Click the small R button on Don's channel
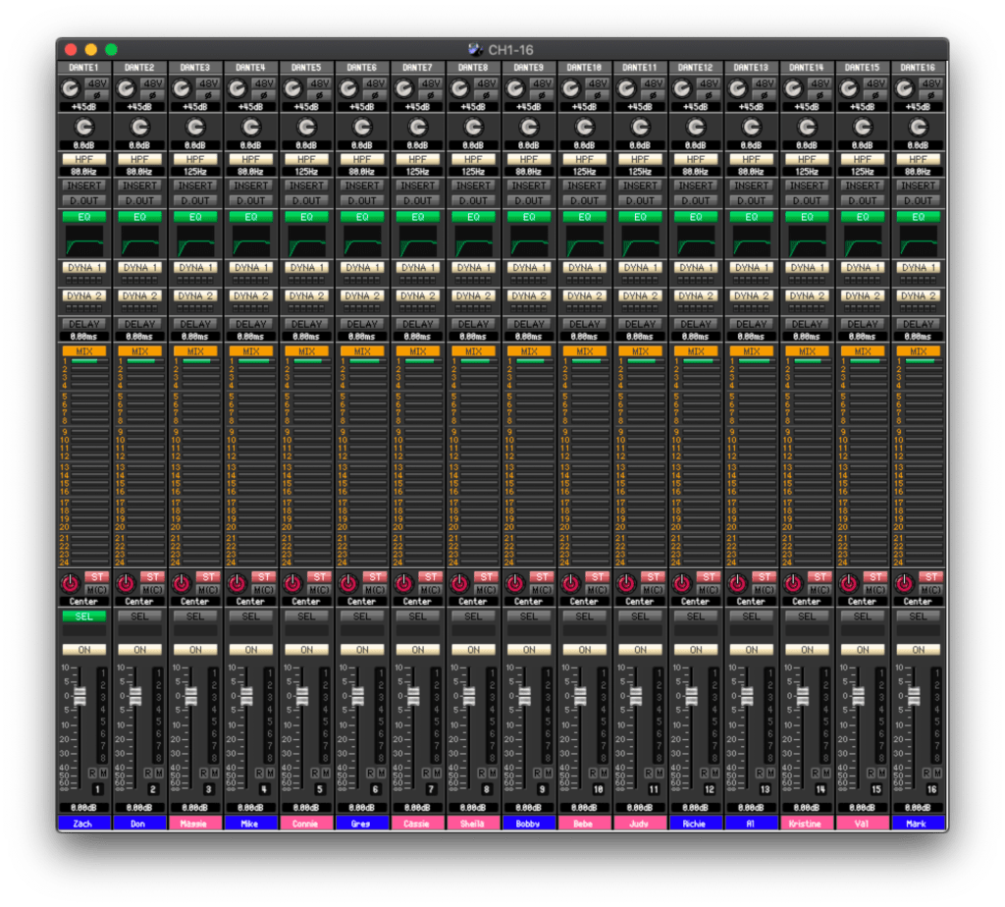Image resolution: width=1005 pixels, height=907 pixels. 148,774
